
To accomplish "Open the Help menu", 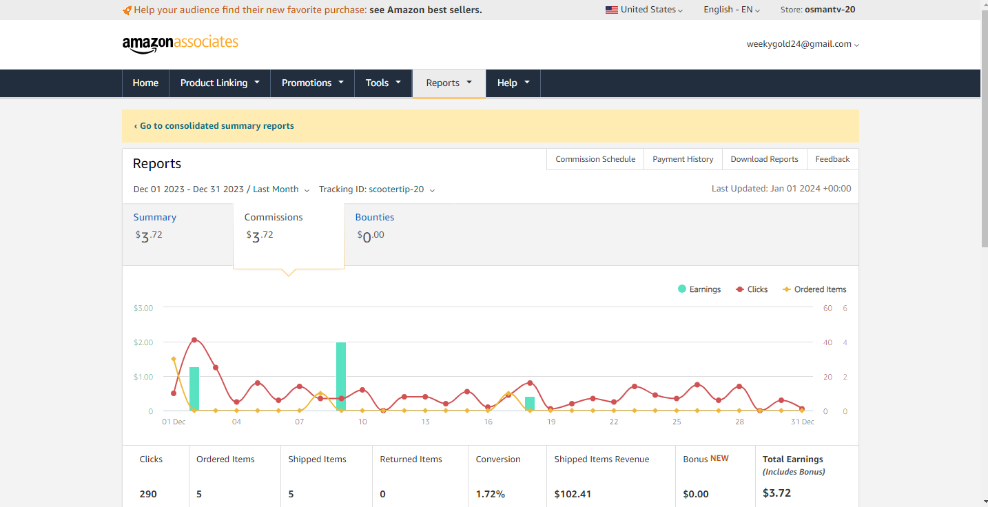I will [x=513, y=83].
